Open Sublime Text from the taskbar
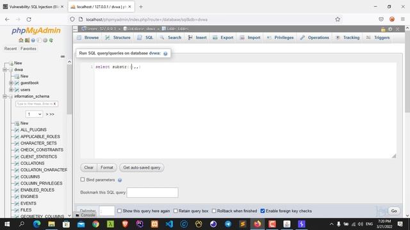 point(243,224)
